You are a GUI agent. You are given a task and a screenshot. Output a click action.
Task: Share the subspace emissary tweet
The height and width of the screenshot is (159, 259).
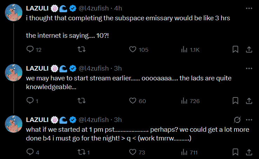(x=249, y=50)
